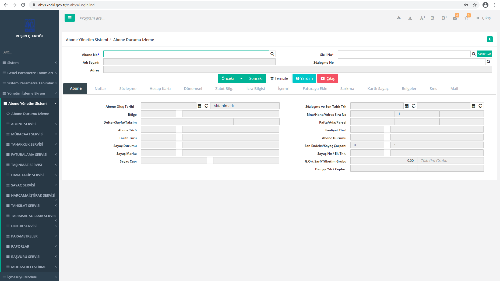The height and width of the screenshot is (281, 500).
Task: Click the B+ bold increase icon
Action: [444, 18]
